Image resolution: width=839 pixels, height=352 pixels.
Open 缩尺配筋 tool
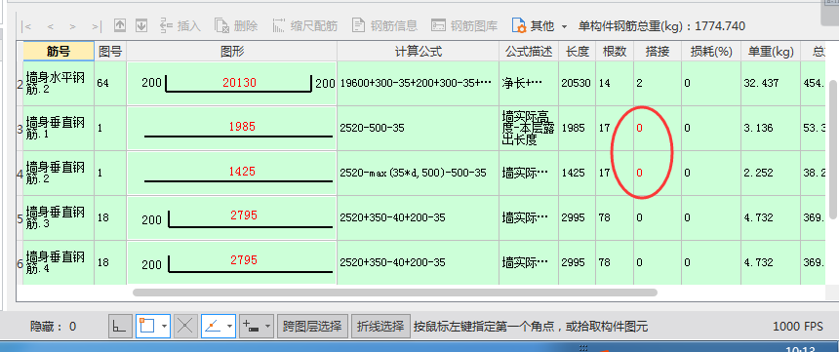pyautogui.click(x=305, y=25)
